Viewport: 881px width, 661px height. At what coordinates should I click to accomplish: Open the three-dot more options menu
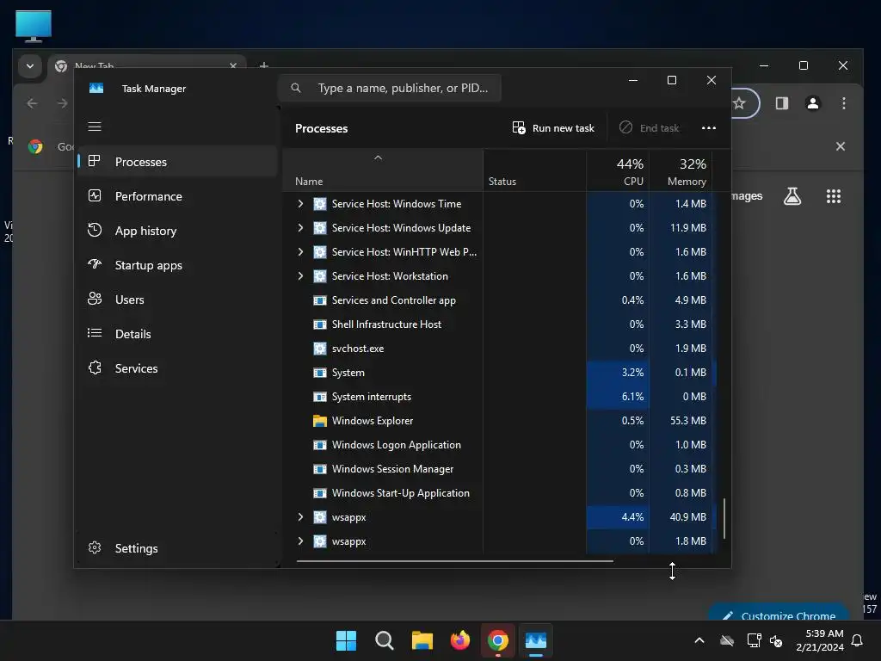(709, 128)
